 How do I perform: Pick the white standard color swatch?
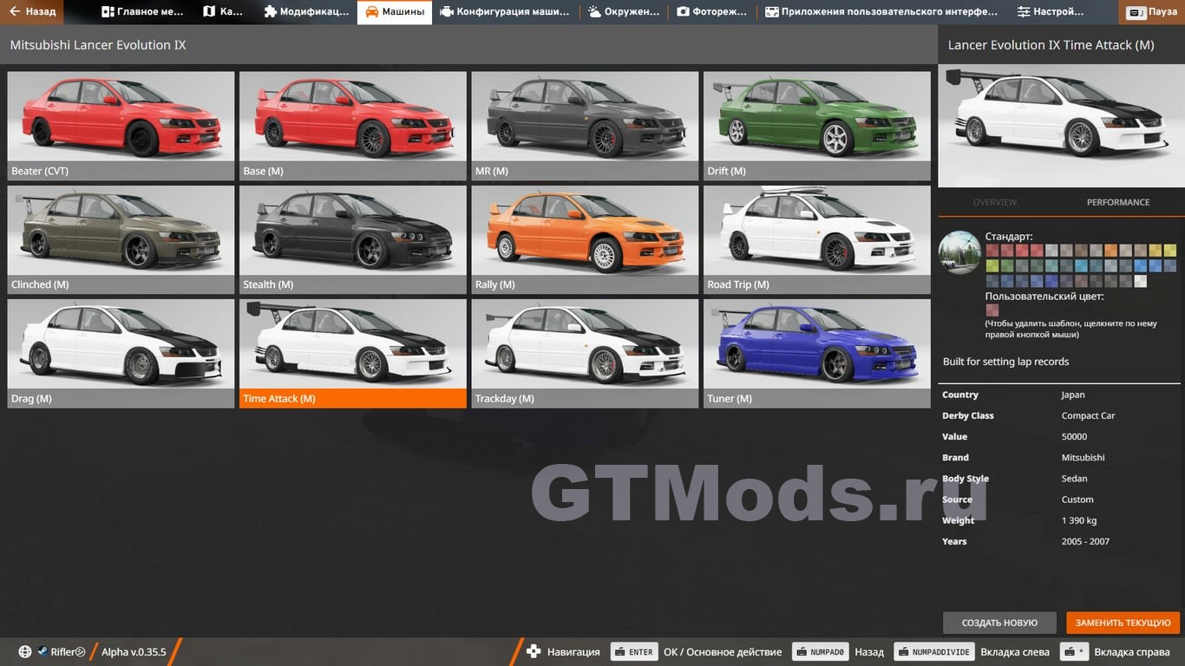(1141, 281)
